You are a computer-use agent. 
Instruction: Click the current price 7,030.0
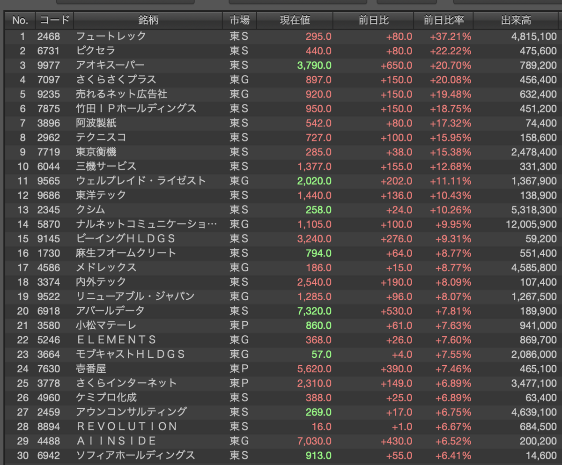coord(314,441)
